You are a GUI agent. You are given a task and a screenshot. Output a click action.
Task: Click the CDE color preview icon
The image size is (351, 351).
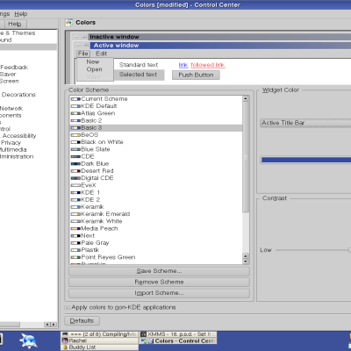tap(75, 156)
